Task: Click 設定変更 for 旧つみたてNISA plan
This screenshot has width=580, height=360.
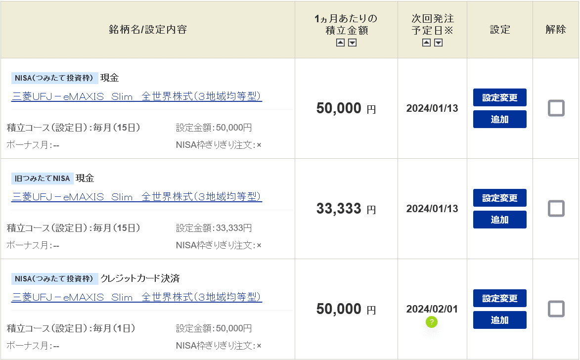Action: click(x=500, y=198)
